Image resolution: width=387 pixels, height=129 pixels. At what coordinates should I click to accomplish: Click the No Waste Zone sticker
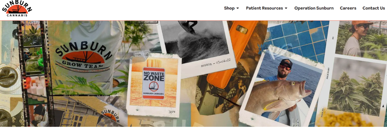(x=154, y=83)
